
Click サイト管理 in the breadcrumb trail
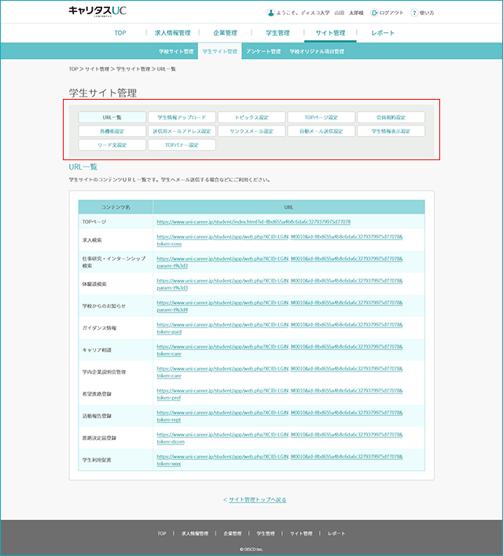(97, 69)
